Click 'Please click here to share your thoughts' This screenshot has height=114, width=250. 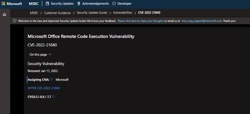[141, 21]
